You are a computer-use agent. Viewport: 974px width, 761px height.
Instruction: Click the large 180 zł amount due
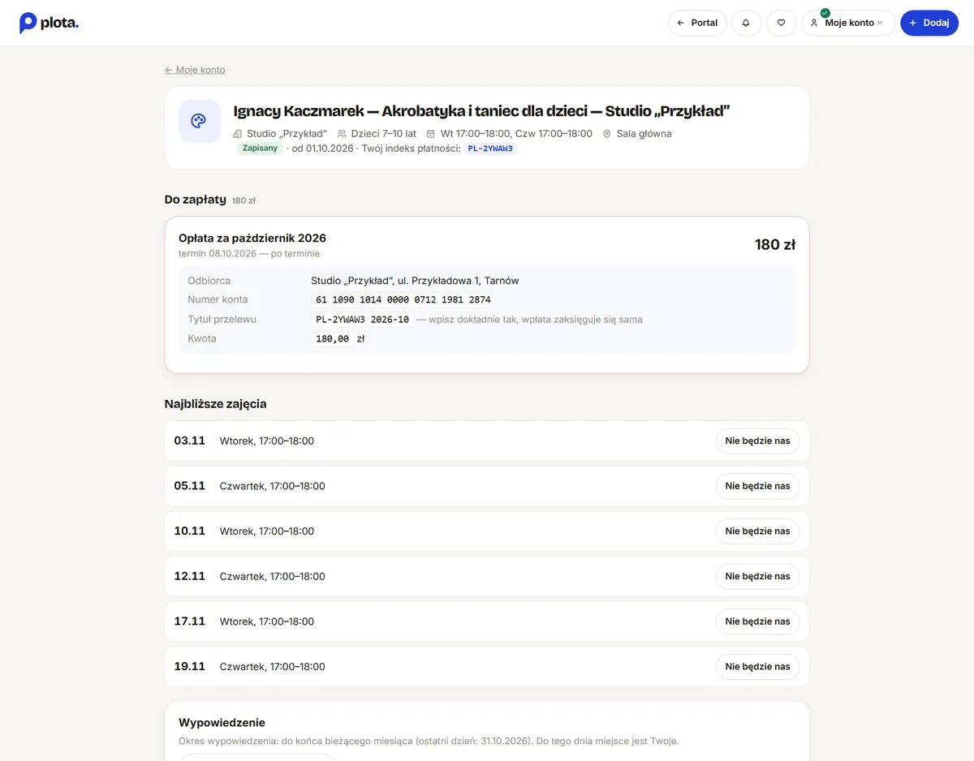[775, 244]
